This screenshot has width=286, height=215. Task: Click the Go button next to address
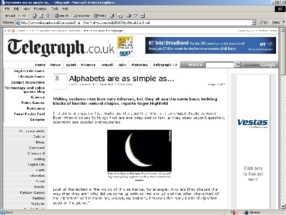click(x=263, y=22)
